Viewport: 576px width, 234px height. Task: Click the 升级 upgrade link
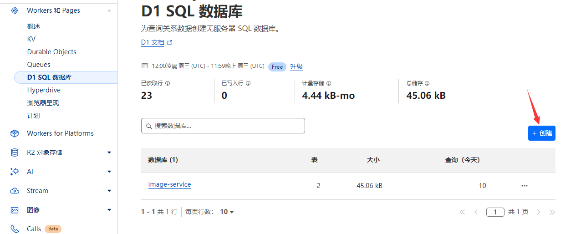tap(296, 66)
